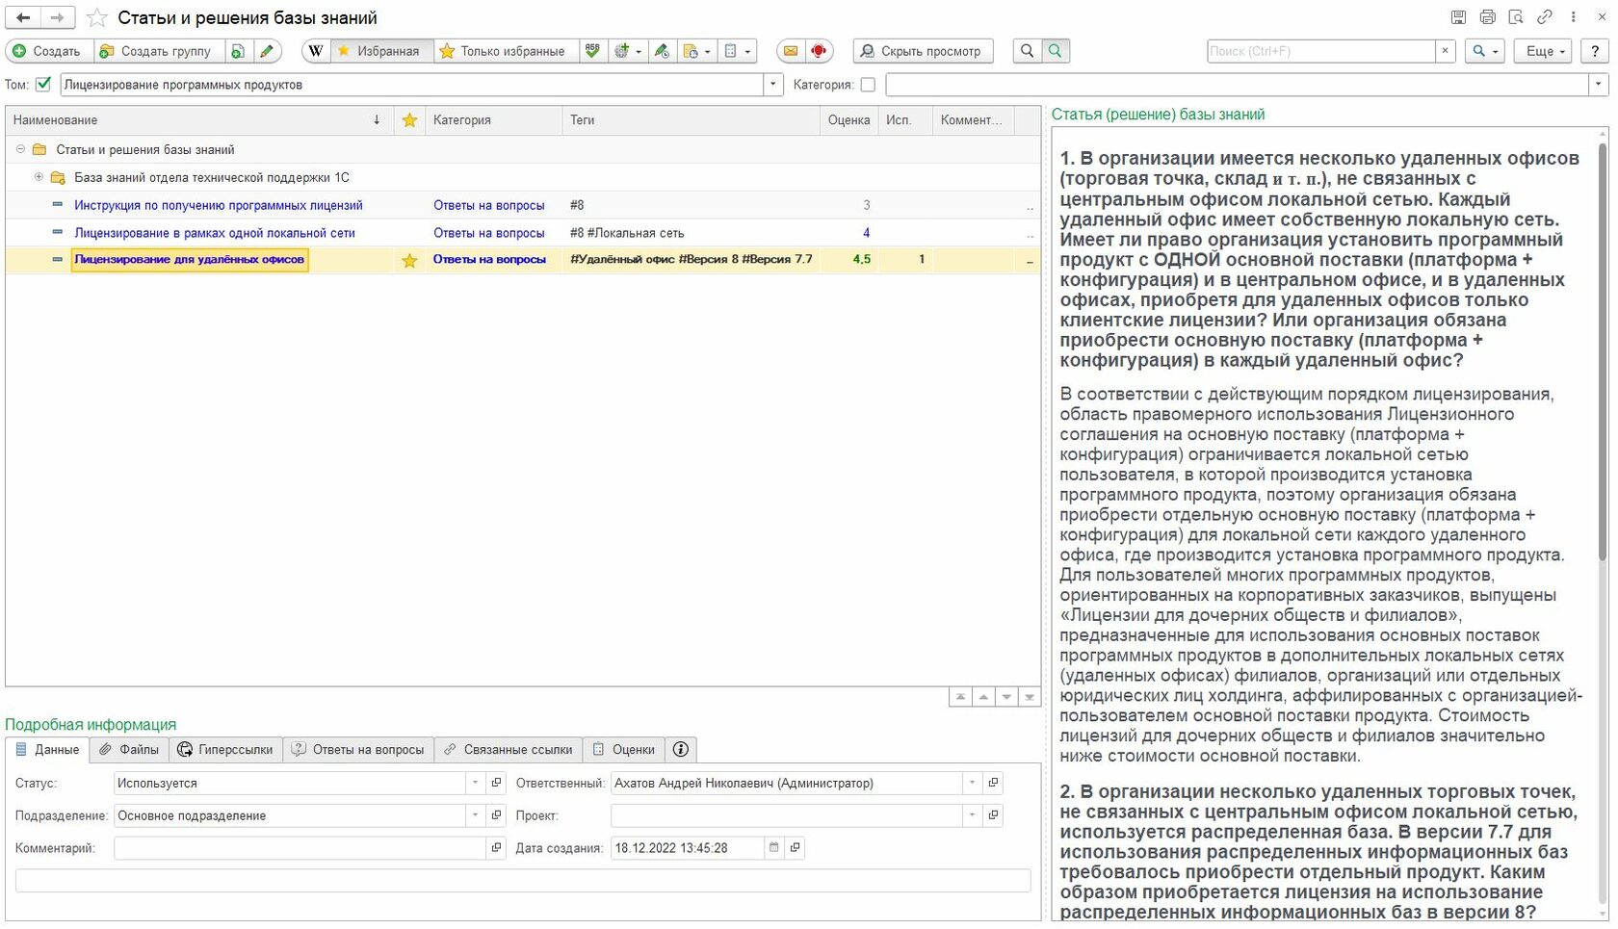Click the Дата создания date field
Image resolution: width=1618 pixels, height=929 pixels.
pyautogui.click(x=688, y=848)
